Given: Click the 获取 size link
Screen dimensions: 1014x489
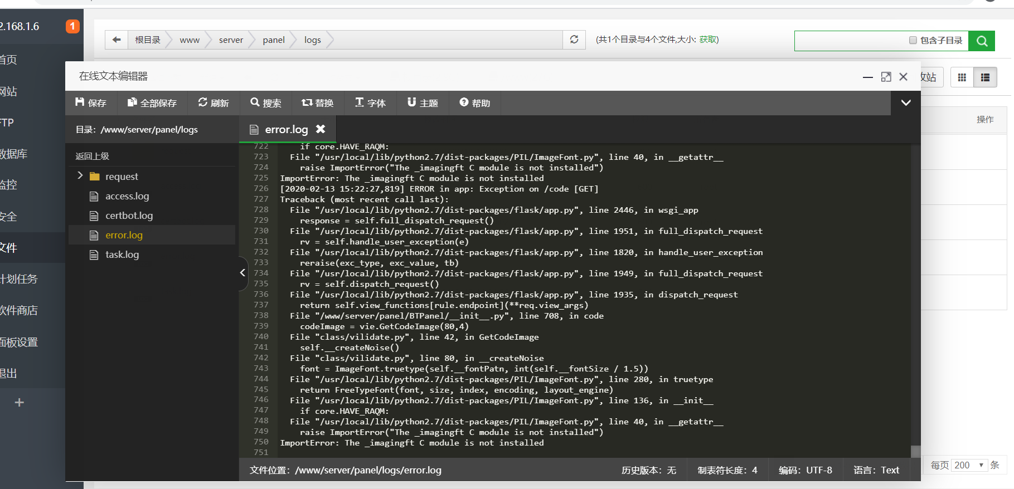Looking at the screenshot, I should (x=709, y=40).
